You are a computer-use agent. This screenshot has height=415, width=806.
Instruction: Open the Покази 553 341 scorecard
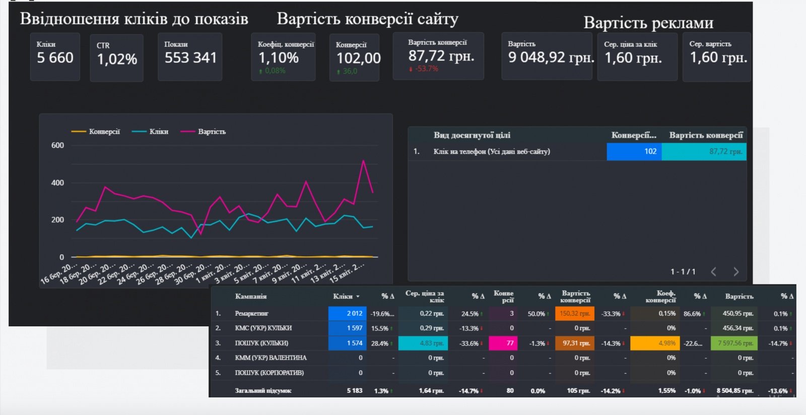pos(190,57)
